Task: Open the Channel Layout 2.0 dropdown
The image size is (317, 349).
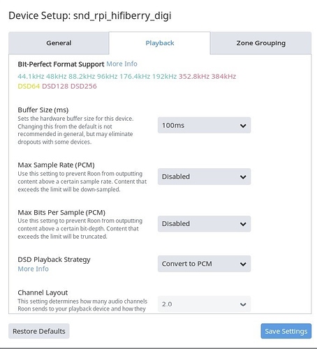Action: [204, 304]
